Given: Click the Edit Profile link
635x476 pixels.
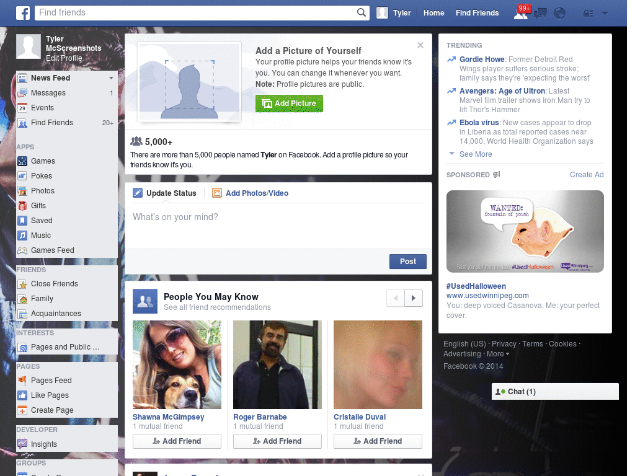Looking at the screenshot, I should coord(64,58).
